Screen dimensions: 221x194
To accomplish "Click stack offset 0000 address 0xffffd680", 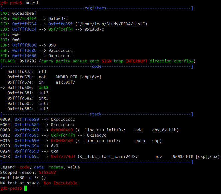I will [x=27, y=119].
